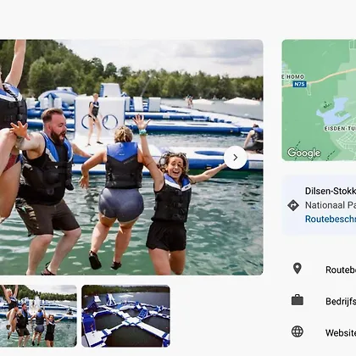The image size is (356, 356).
Task: Open the map preview image
Action: click(x=319, y=100)
